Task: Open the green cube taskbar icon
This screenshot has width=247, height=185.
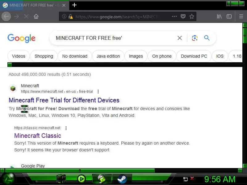Action: pyautogui.click(x=61, y=179)
